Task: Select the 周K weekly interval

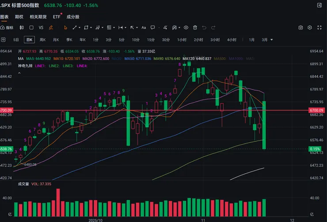Action: pyautogui.click(x=43, y=40)
